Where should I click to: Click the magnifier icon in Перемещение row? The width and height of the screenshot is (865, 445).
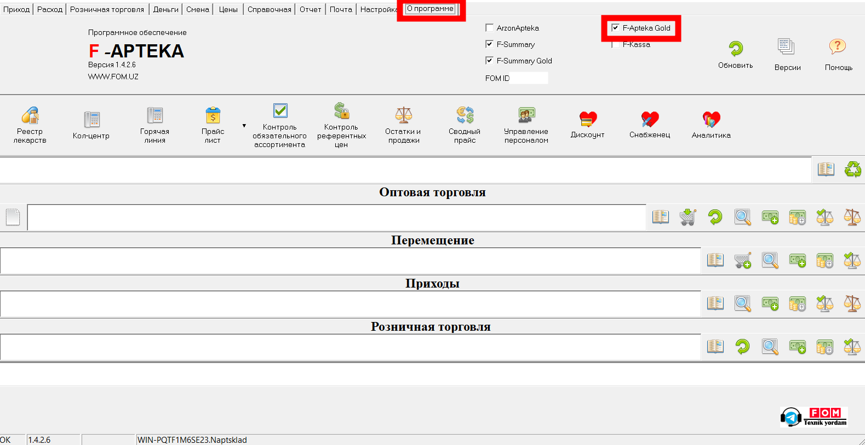[x=770, y=260]
